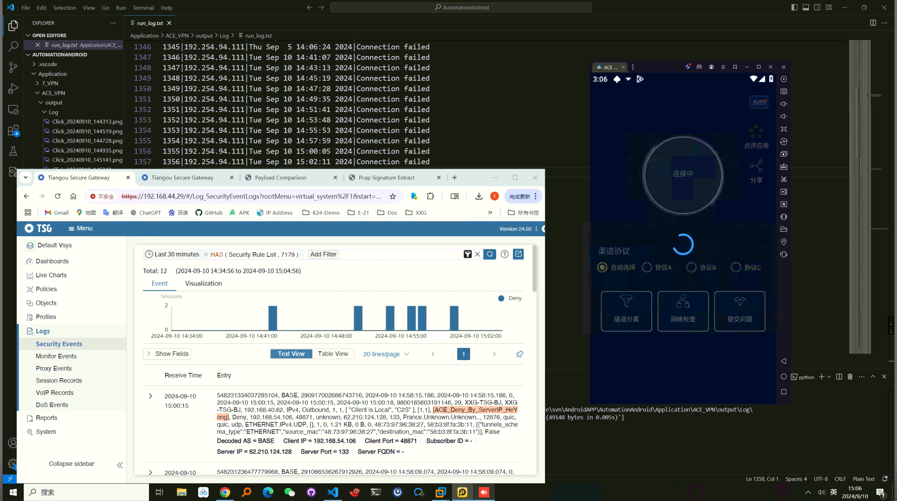Select the Protocol A radio button

tap(647, 267)
